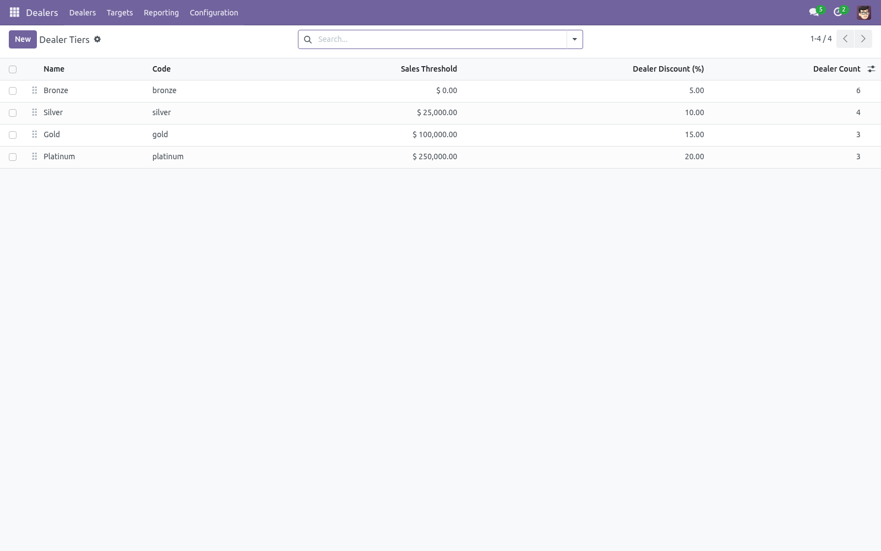Focus the Search input field
Viewport: 881px width, 551px height.
[x=440, y=39]
